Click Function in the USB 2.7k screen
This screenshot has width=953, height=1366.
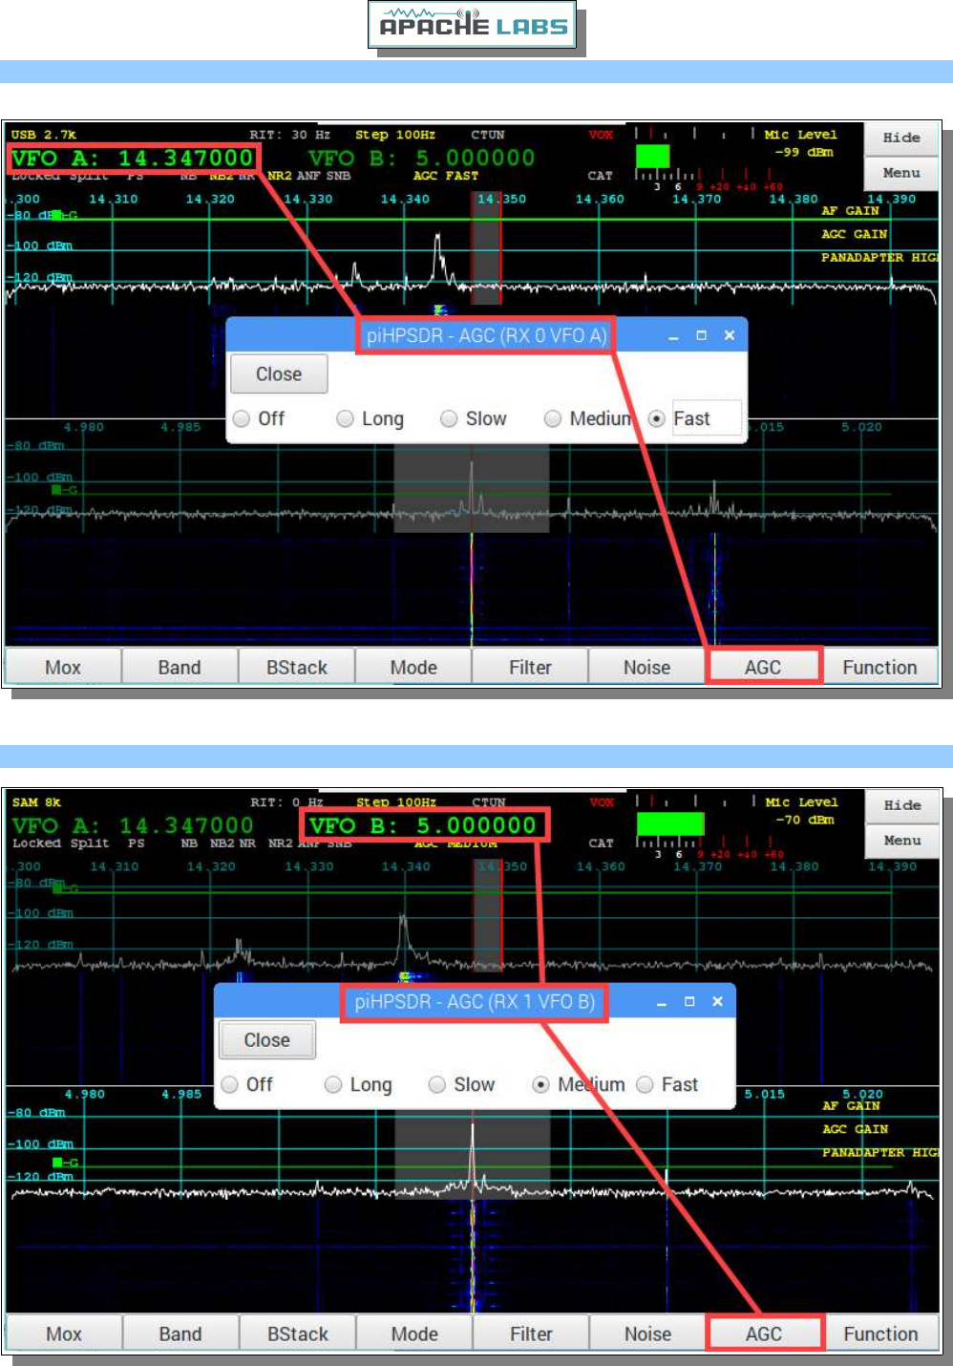click(x=879, y=667)
